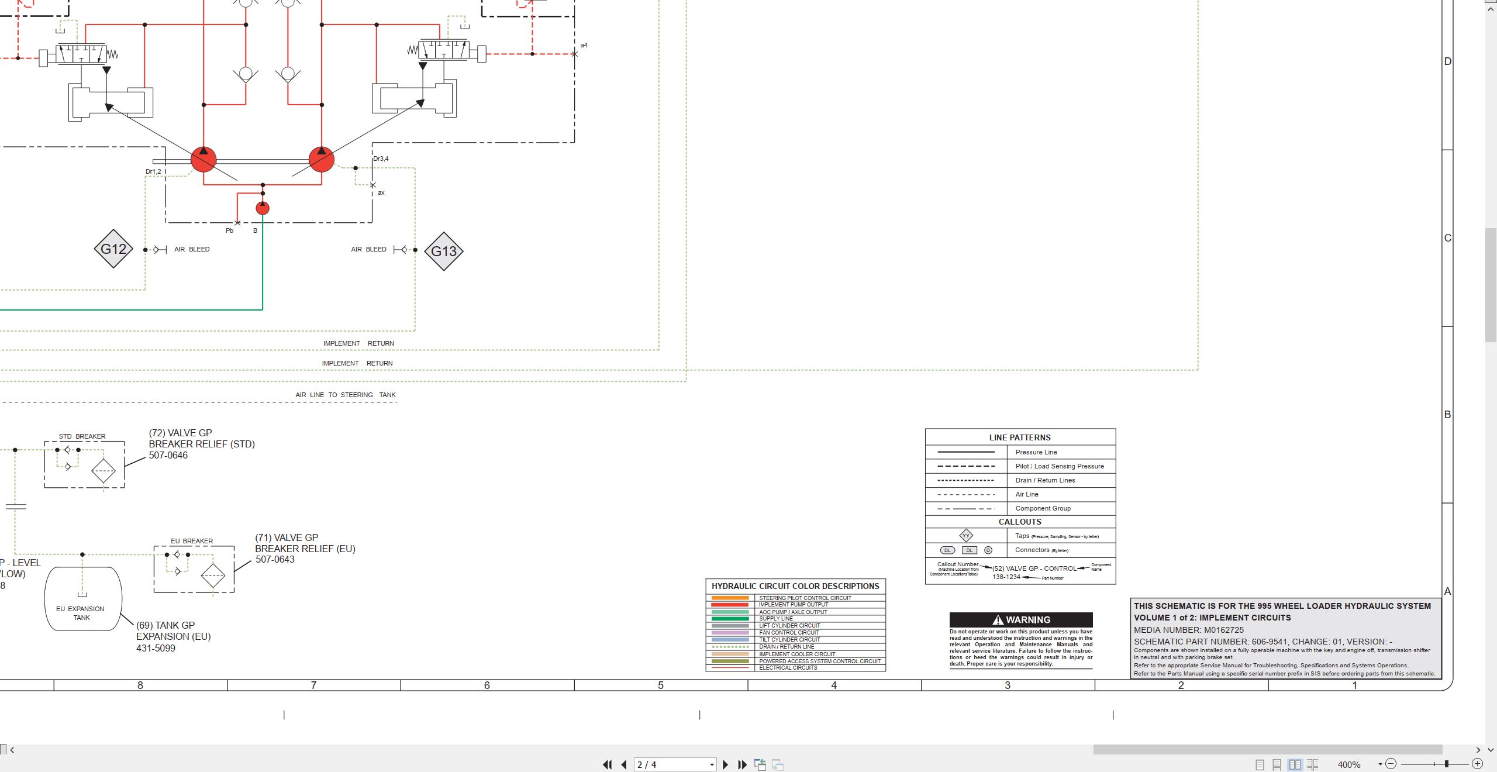Click the zoom slider handle

[x=1446, y=764]
